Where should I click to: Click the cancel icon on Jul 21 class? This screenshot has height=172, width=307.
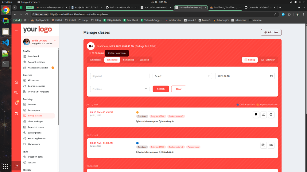(x=271, y=115)
